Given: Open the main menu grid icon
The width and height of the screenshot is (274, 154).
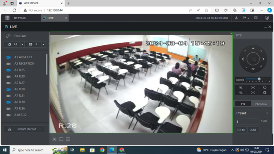Looking at the screenshot, I should tap(7, 18).
